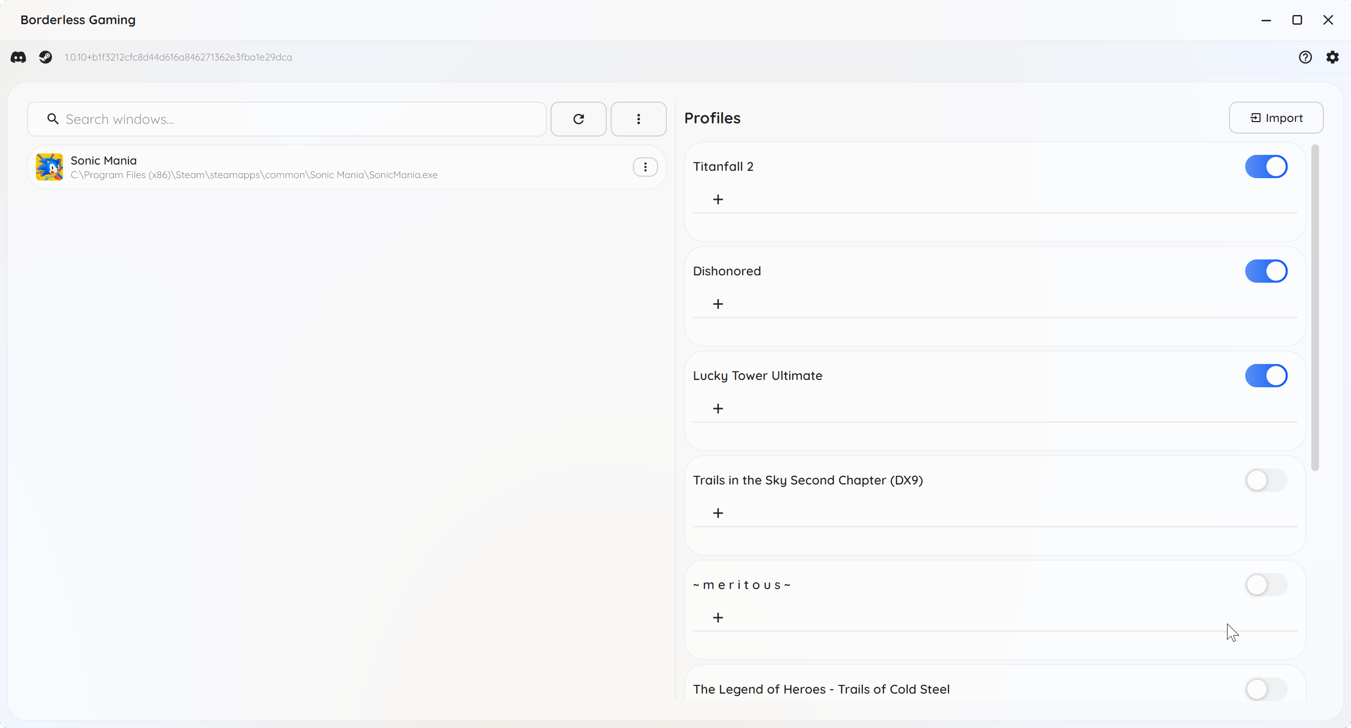1351x728 pixels.
Task: Enable the meritous profile toggle
Action: (1265, 585)
